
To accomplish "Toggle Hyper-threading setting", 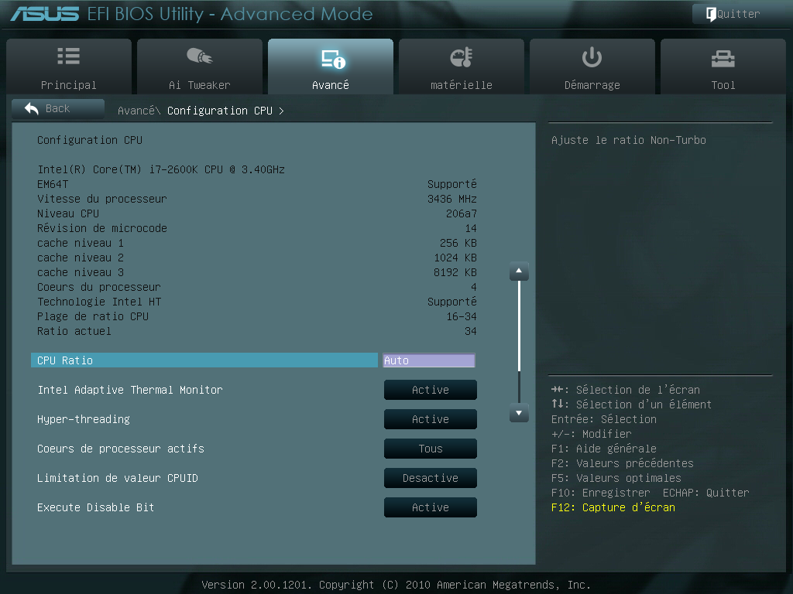I will pyautogui.click(x=430, y=418).
